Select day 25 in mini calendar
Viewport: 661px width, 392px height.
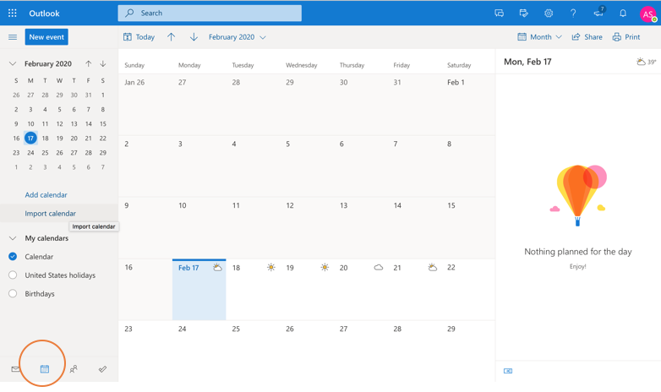tap(45, 153)
